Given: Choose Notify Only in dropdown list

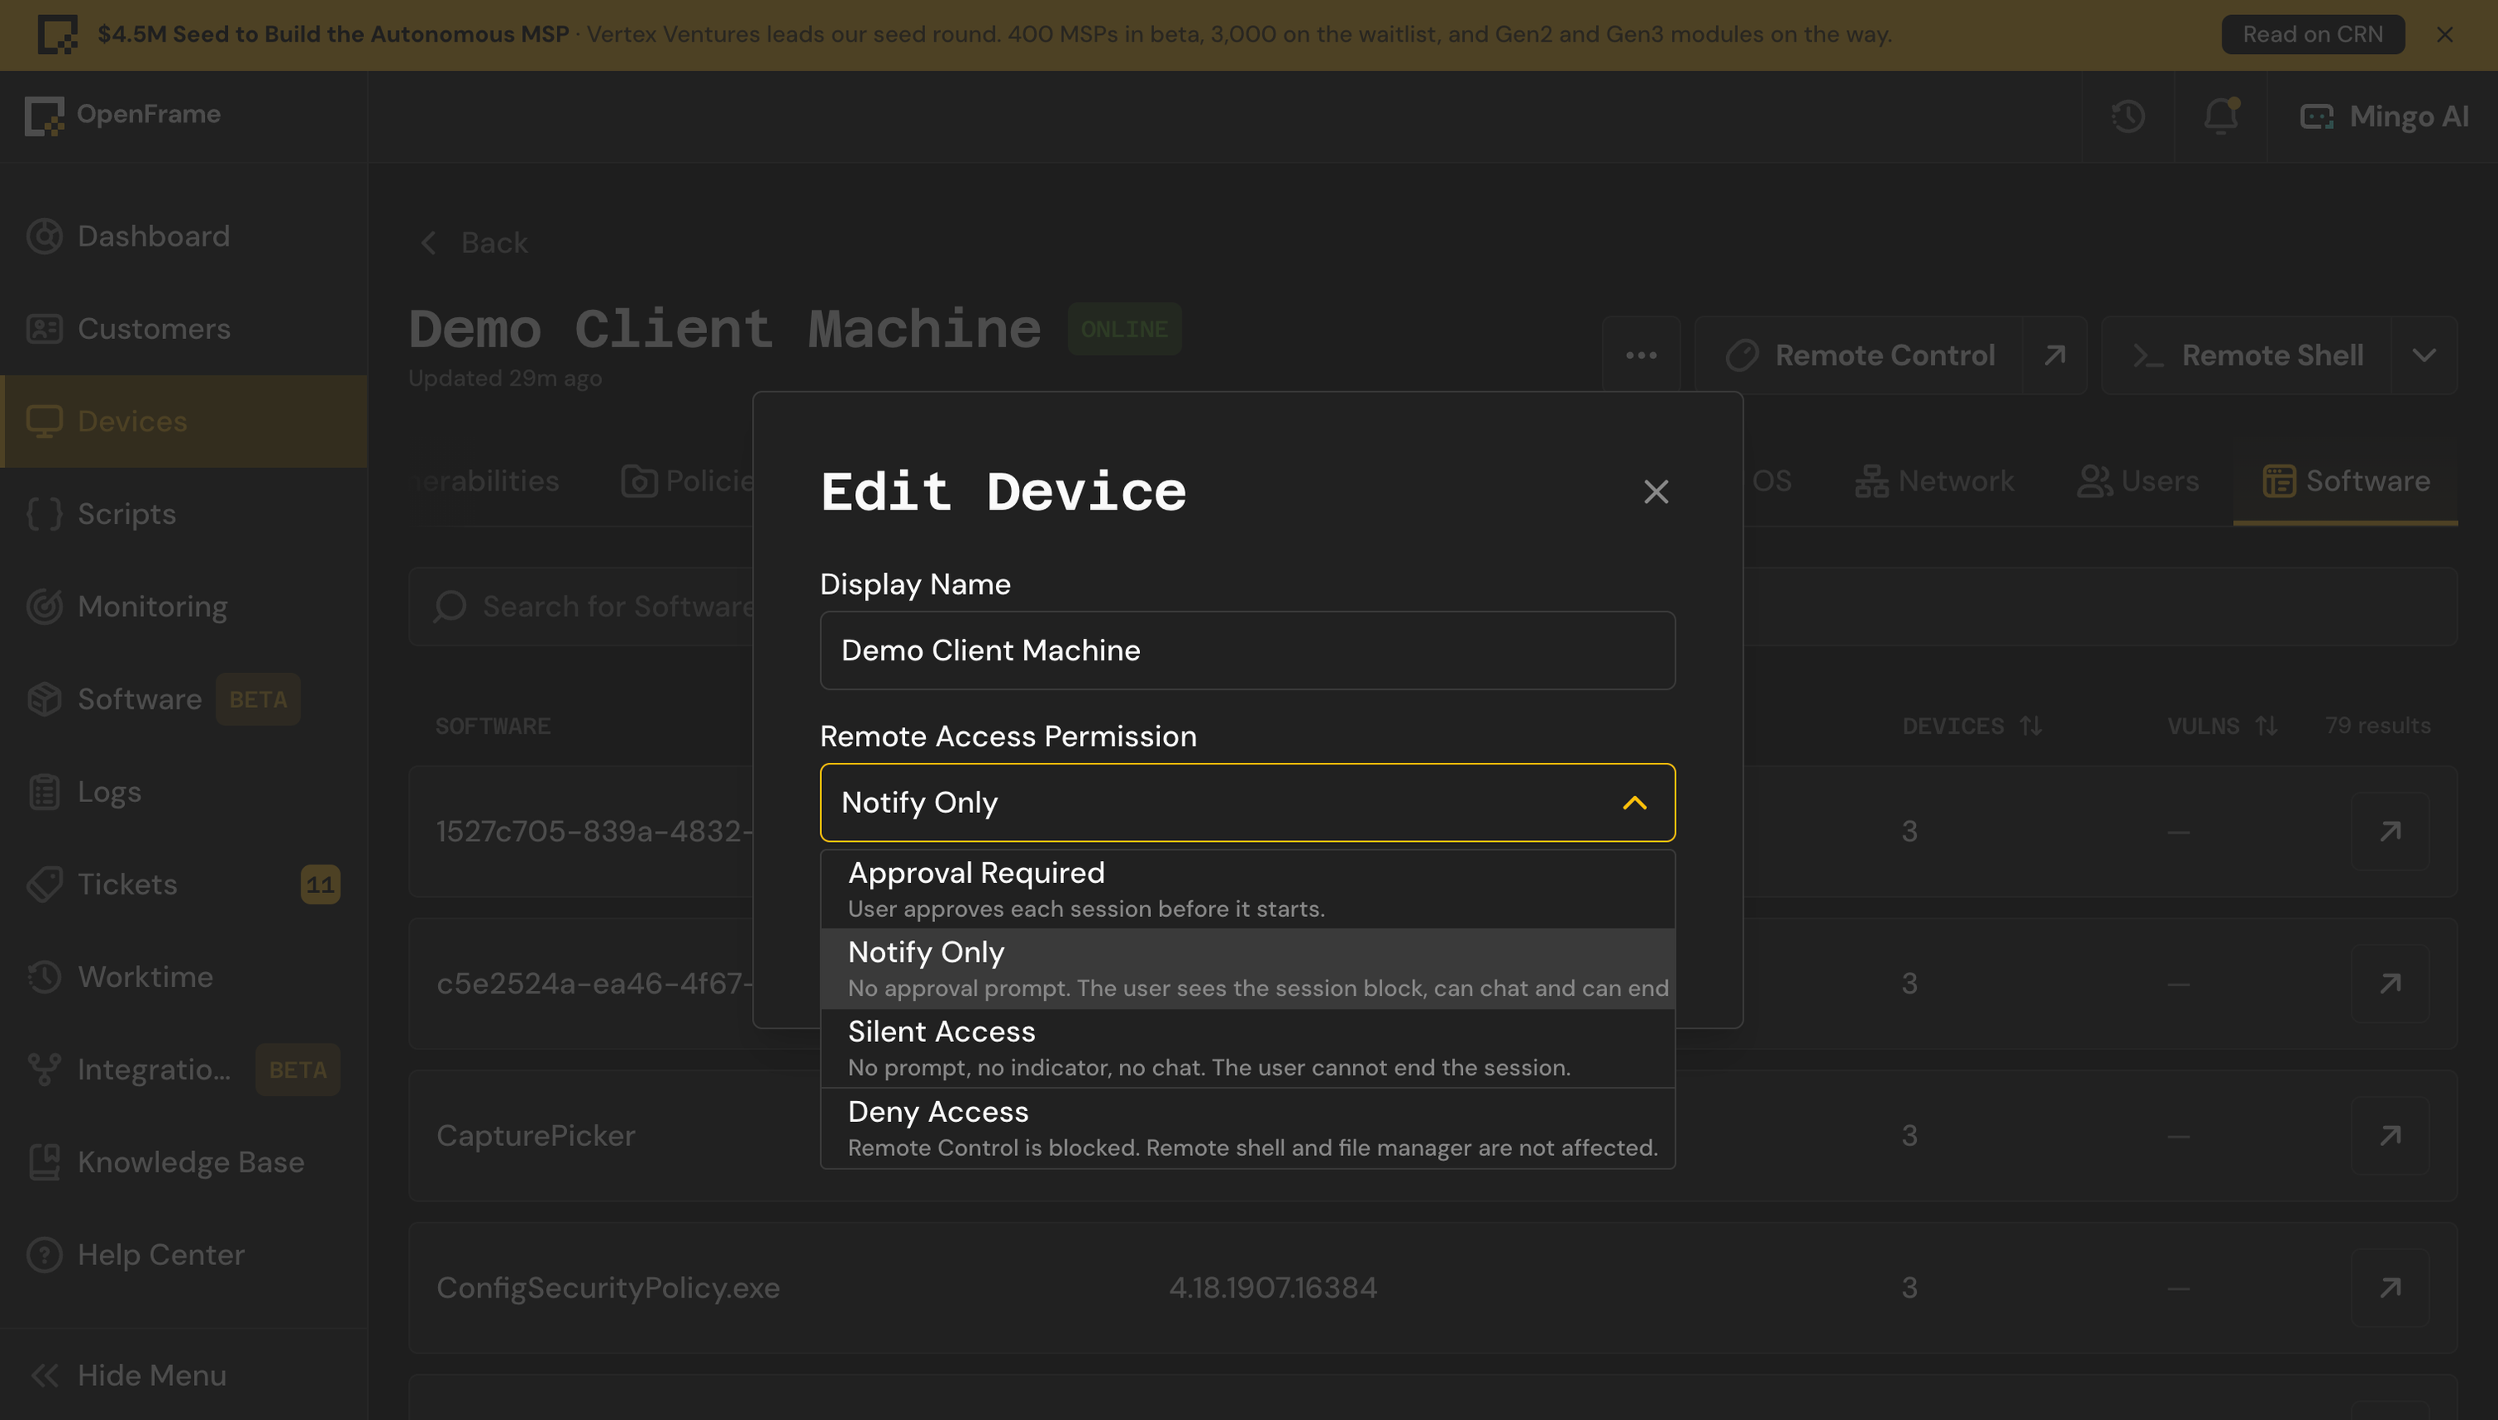Looking at the screenshot, I should [1247, 969].
